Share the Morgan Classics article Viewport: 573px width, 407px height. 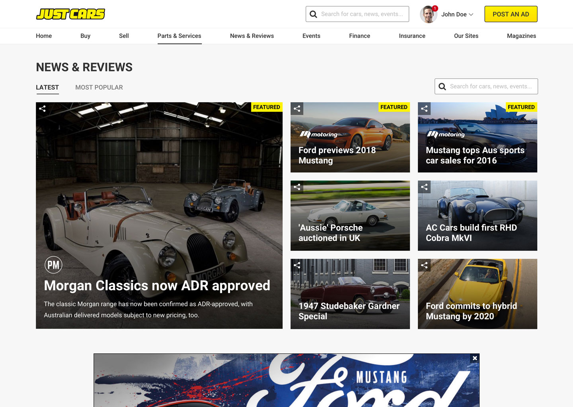[x=42, y=109]
